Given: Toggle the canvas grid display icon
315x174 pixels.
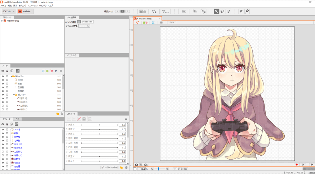Looking at the screenshot, I should pos(161,23).
